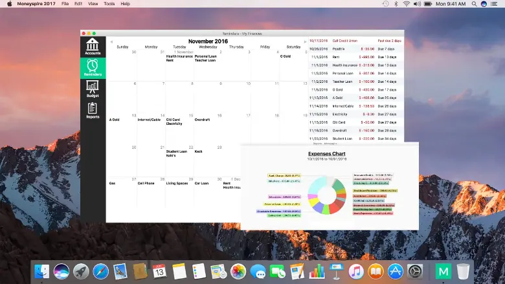This screenshot has height=284, width=505.
Task: Open Safari from the dock
Action: pyautogui.click(x=100, y=272)
